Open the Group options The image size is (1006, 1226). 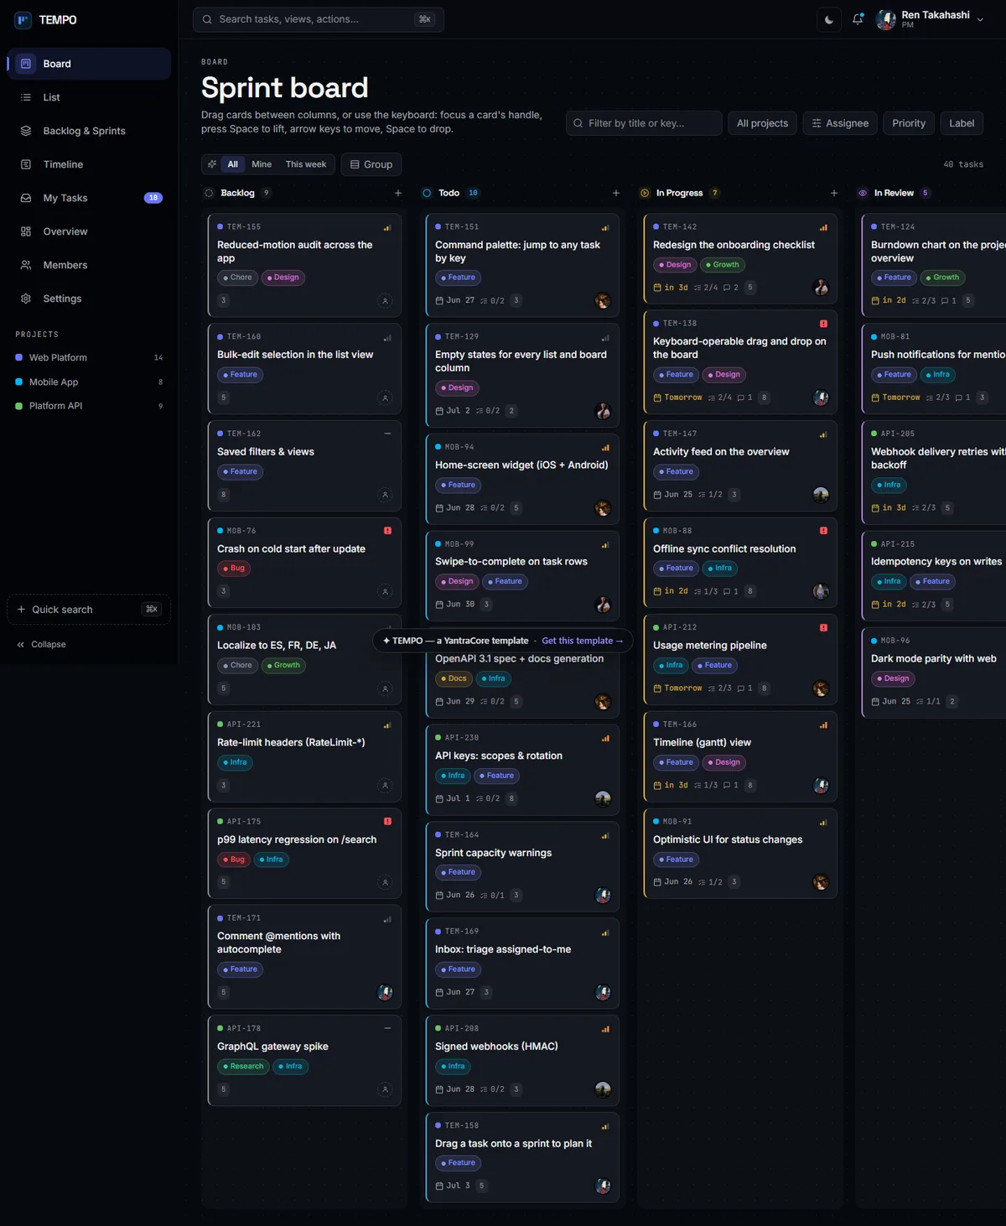tap(371, 164)
